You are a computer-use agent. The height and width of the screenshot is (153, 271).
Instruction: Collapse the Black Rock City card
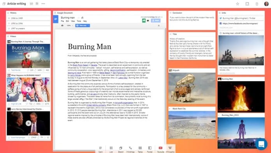point(170,109)
